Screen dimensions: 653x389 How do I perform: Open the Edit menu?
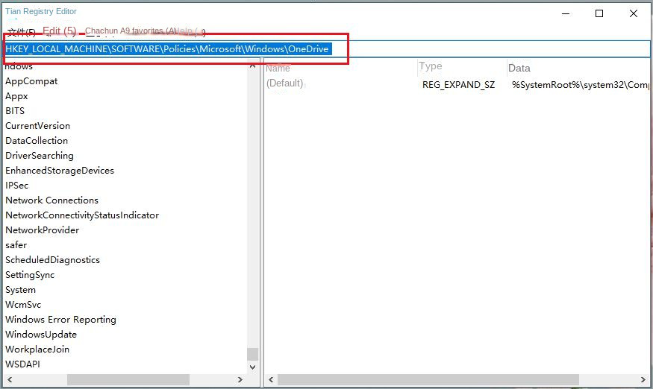coord(59,31)
